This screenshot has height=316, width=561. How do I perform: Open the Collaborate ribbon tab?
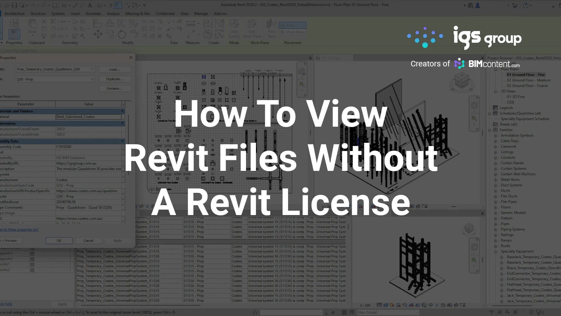click(x=165, y=13)
